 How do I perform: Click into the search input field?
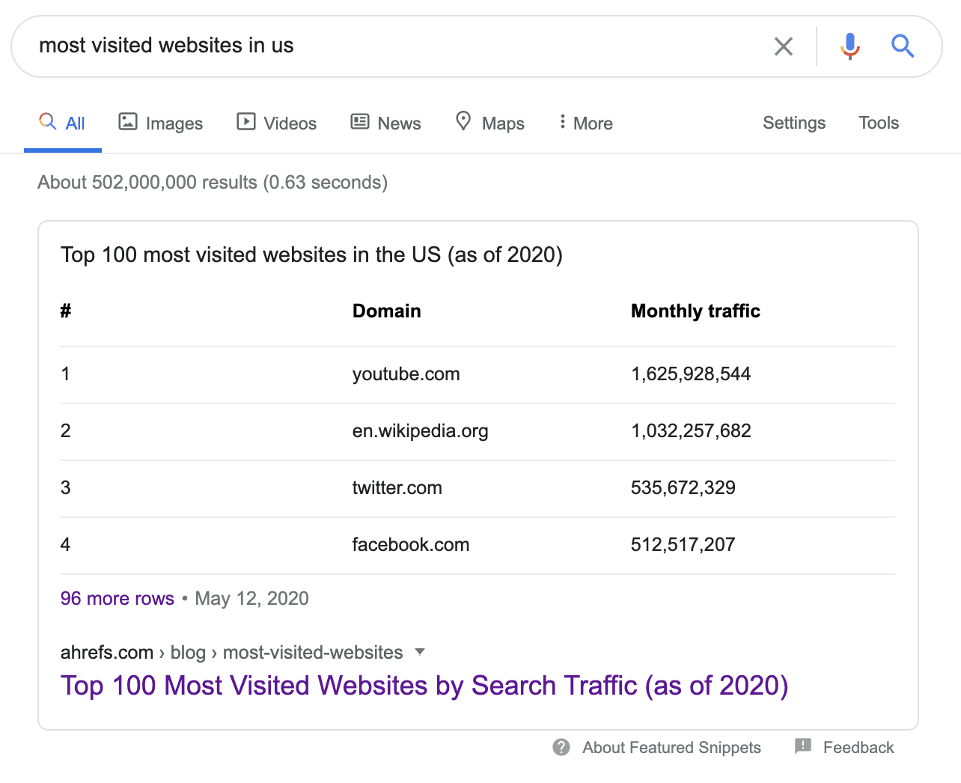(397, 46)
